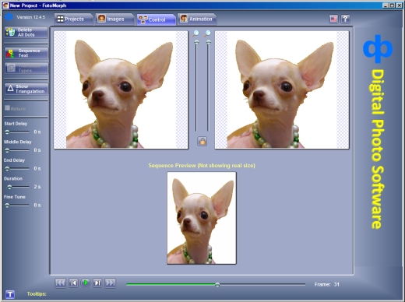Click Show Triangulation button
The image size is (405, 302).
tap(26, 89)
